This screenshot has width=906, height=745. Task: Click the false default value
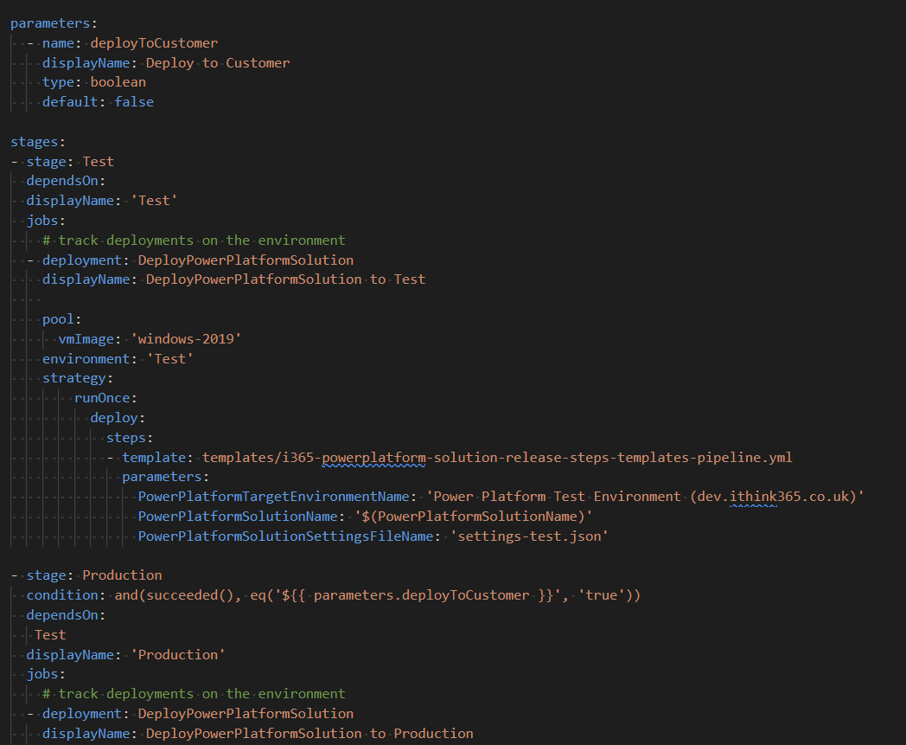(x=134, y=102)
